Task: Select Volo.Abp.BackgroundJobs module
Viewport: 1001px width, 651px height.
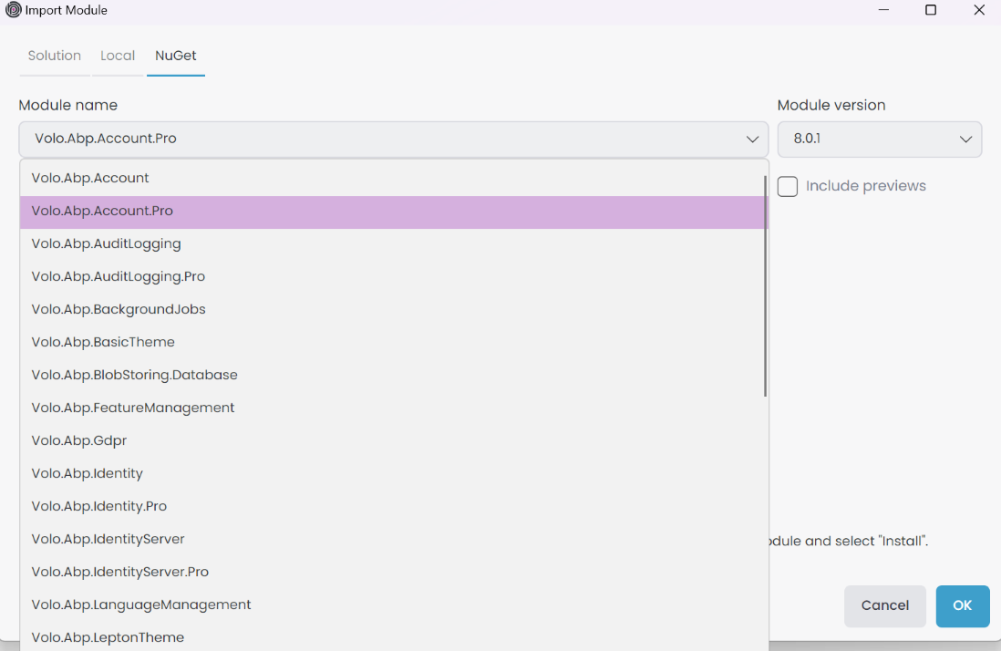Action: (119, 309)
